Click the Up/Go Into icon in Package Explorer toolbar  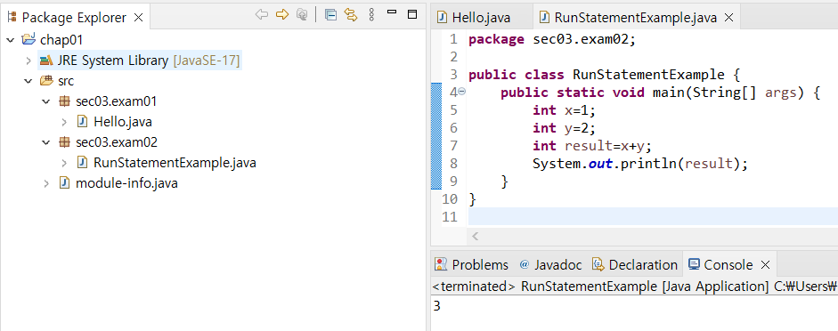302,15
